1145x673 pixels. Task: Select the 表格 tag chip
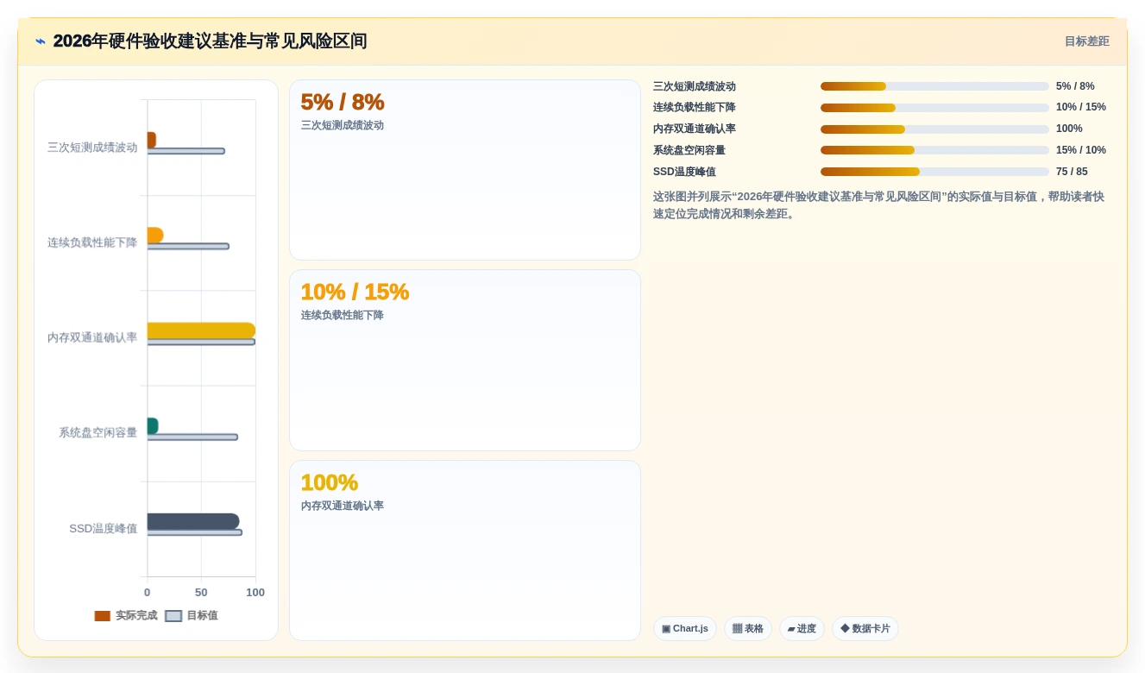pyautogui.click(x=748, y=629)
